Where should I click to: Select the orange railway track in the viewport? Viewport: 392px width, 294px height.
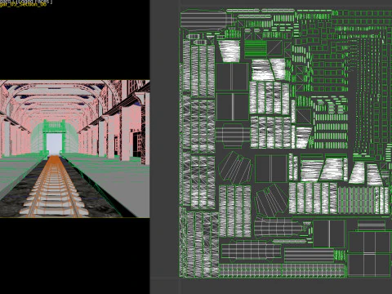tap(54, 187)
